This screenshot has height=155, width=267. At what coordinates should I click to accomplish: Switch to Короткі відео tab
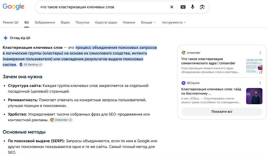(x=106, y=22)
